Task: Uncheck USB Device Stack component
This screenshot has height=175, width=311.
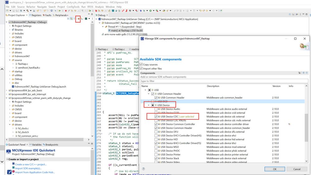Action: [156, 159]
